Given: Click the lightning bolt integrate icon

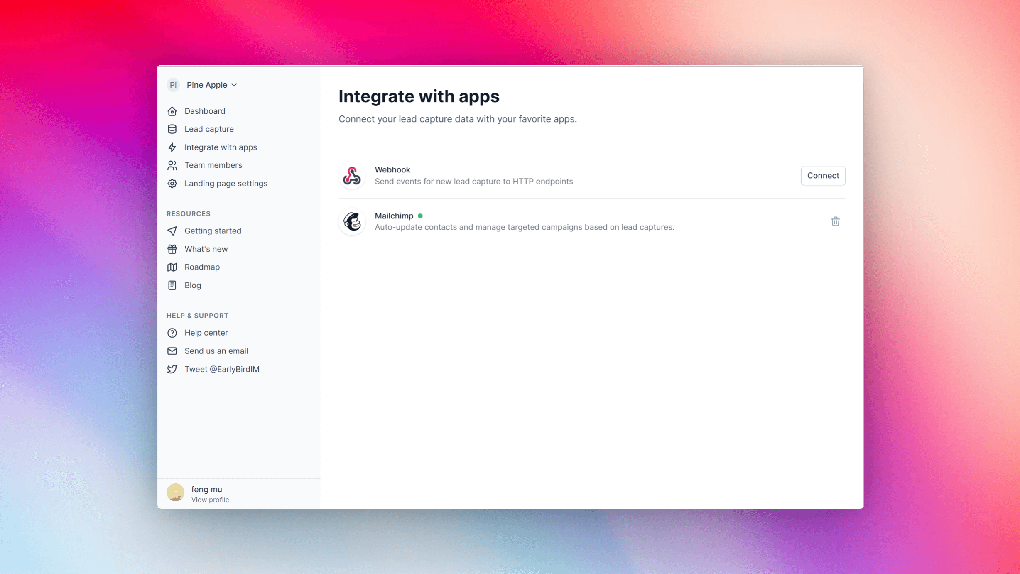Looking at the screenshot, I should point(172,147).
